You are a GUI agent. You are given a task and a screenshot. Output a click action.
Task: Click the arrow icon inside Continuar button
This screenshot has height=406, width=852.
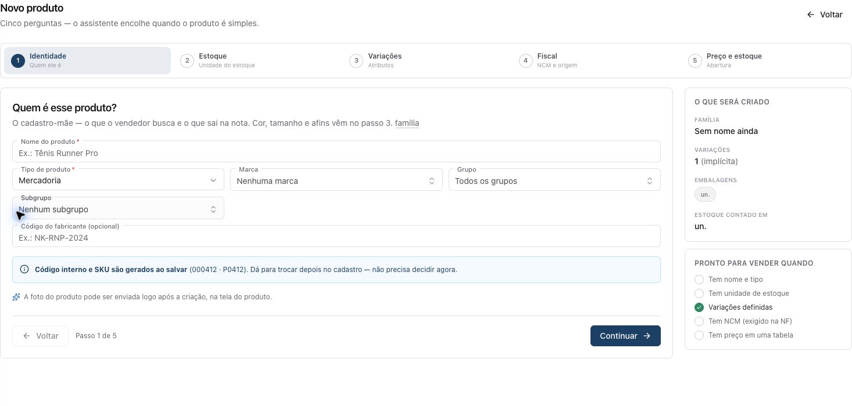(647, 336)
